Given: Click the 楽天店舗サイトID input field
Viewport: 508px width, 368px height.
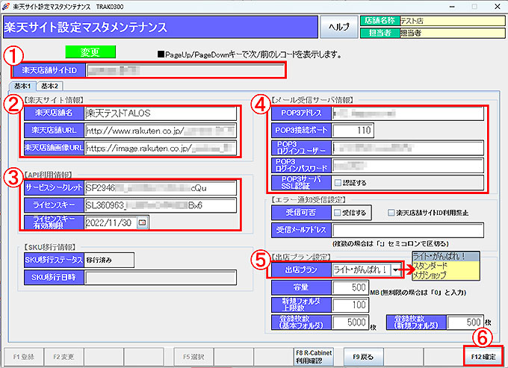Looking at the screenshot, I should pos(185,70).
